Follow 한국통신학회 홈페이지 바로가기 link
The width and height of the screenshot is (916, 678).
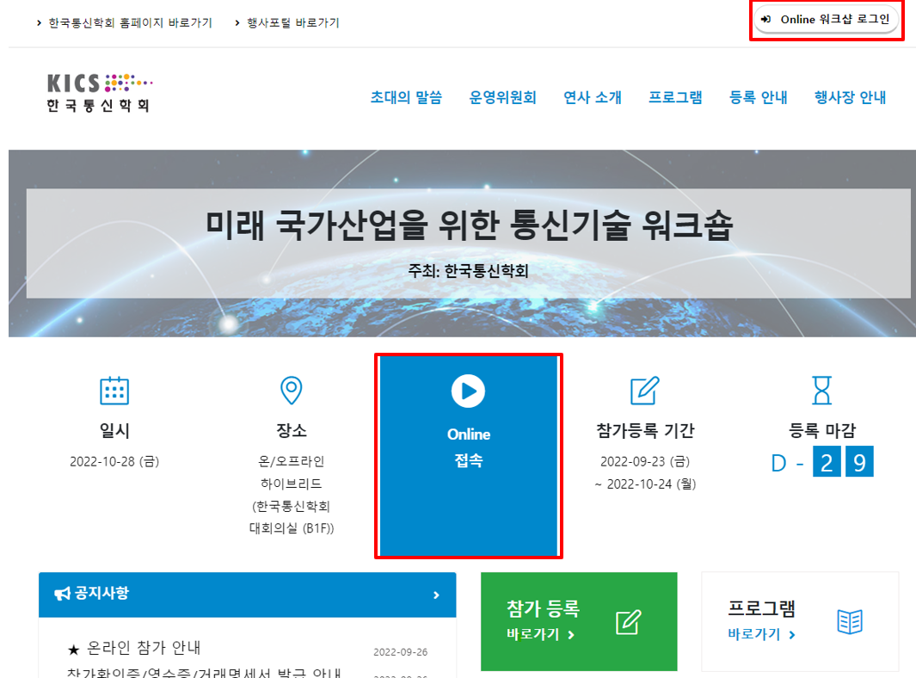pos(129,22)
